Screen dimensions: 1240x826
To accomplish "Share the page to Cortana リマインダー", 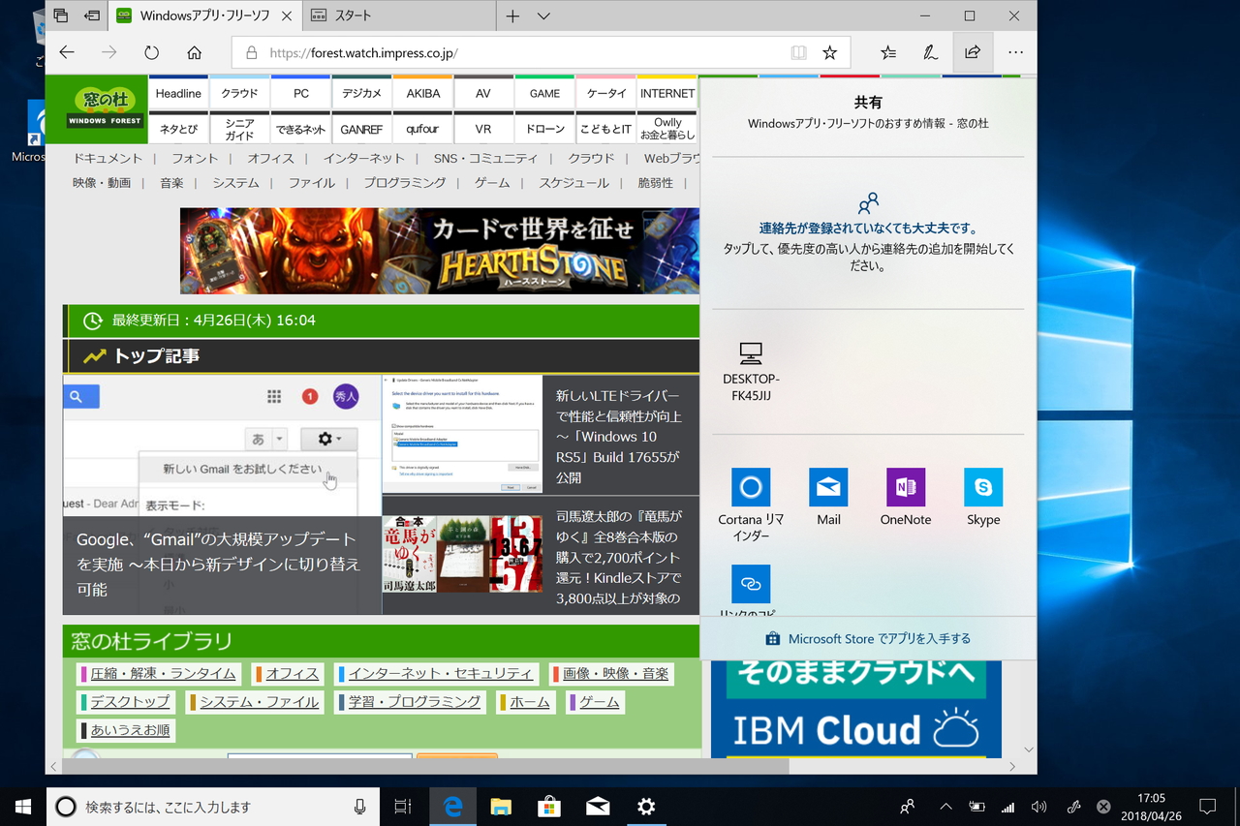I will [x=751, y=505].
